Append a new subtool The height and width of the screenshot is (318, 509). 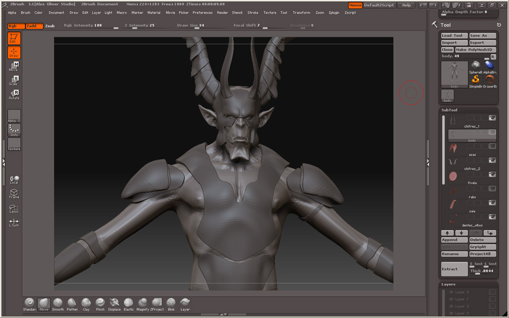coord(454,240)
